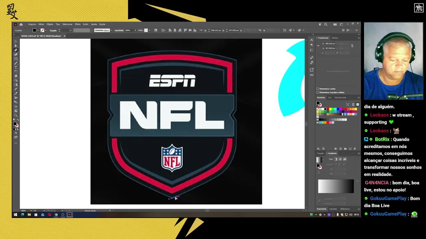
Task: Click the gradient slider bar
Action: 336,186
